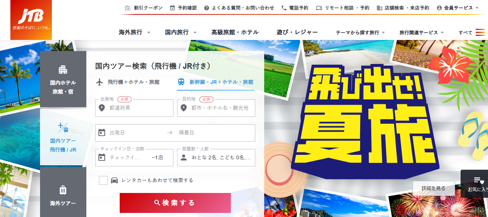Click the red 検索する button
The image size is (488, 217).
(175, 203)
